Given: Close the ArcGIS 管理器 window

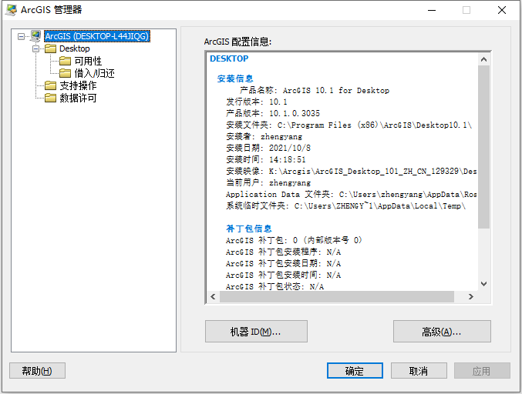Looking at the screenshot, I should 502,10.
